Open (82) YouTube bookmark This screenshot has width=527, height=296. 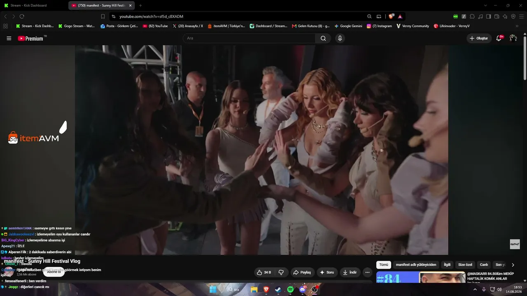pos(156,26)
